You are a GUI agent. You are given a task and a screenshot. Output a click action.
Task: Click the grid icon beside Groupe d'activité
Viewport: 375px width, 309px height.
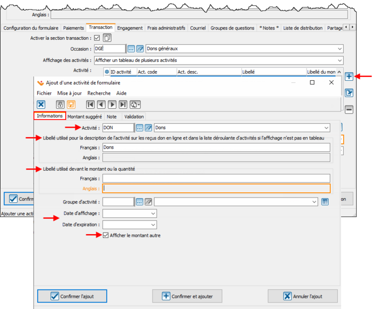(325, 202)
